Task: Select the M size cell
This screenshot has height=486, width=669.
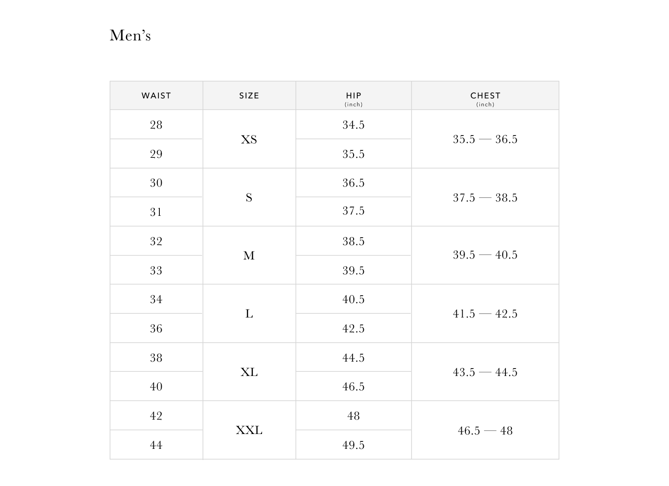Action: coord(249,256)
